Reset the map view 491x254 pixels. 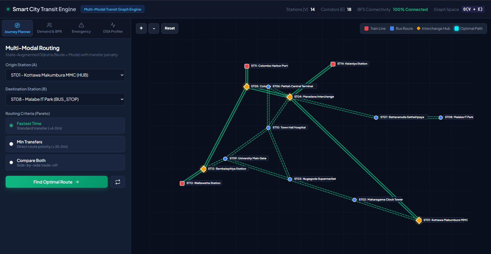(x=170, y=28)
